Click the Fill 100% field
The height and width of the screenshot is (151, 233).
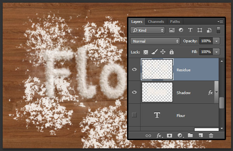pyautogui.click(x=206, y=52)
